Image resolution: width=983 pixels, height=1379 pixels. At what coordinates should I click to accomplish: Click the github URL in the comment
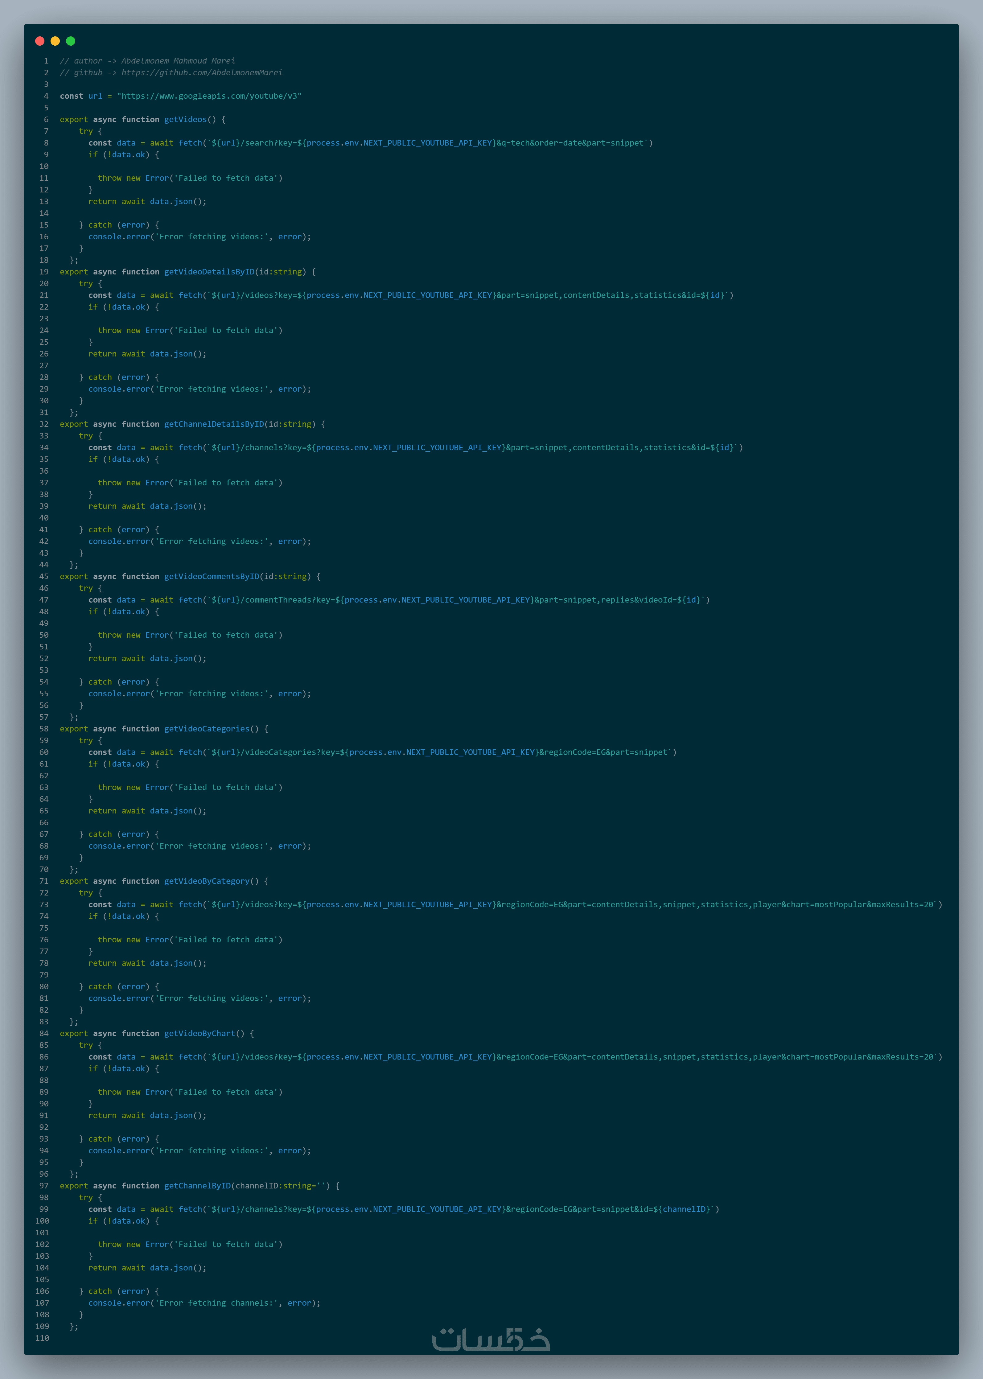tap(202, 73)
